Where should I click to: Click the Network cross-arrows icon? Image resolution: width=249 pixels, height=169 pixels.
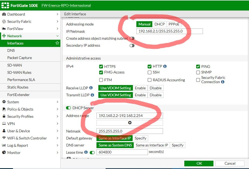(x=4, y=36)
